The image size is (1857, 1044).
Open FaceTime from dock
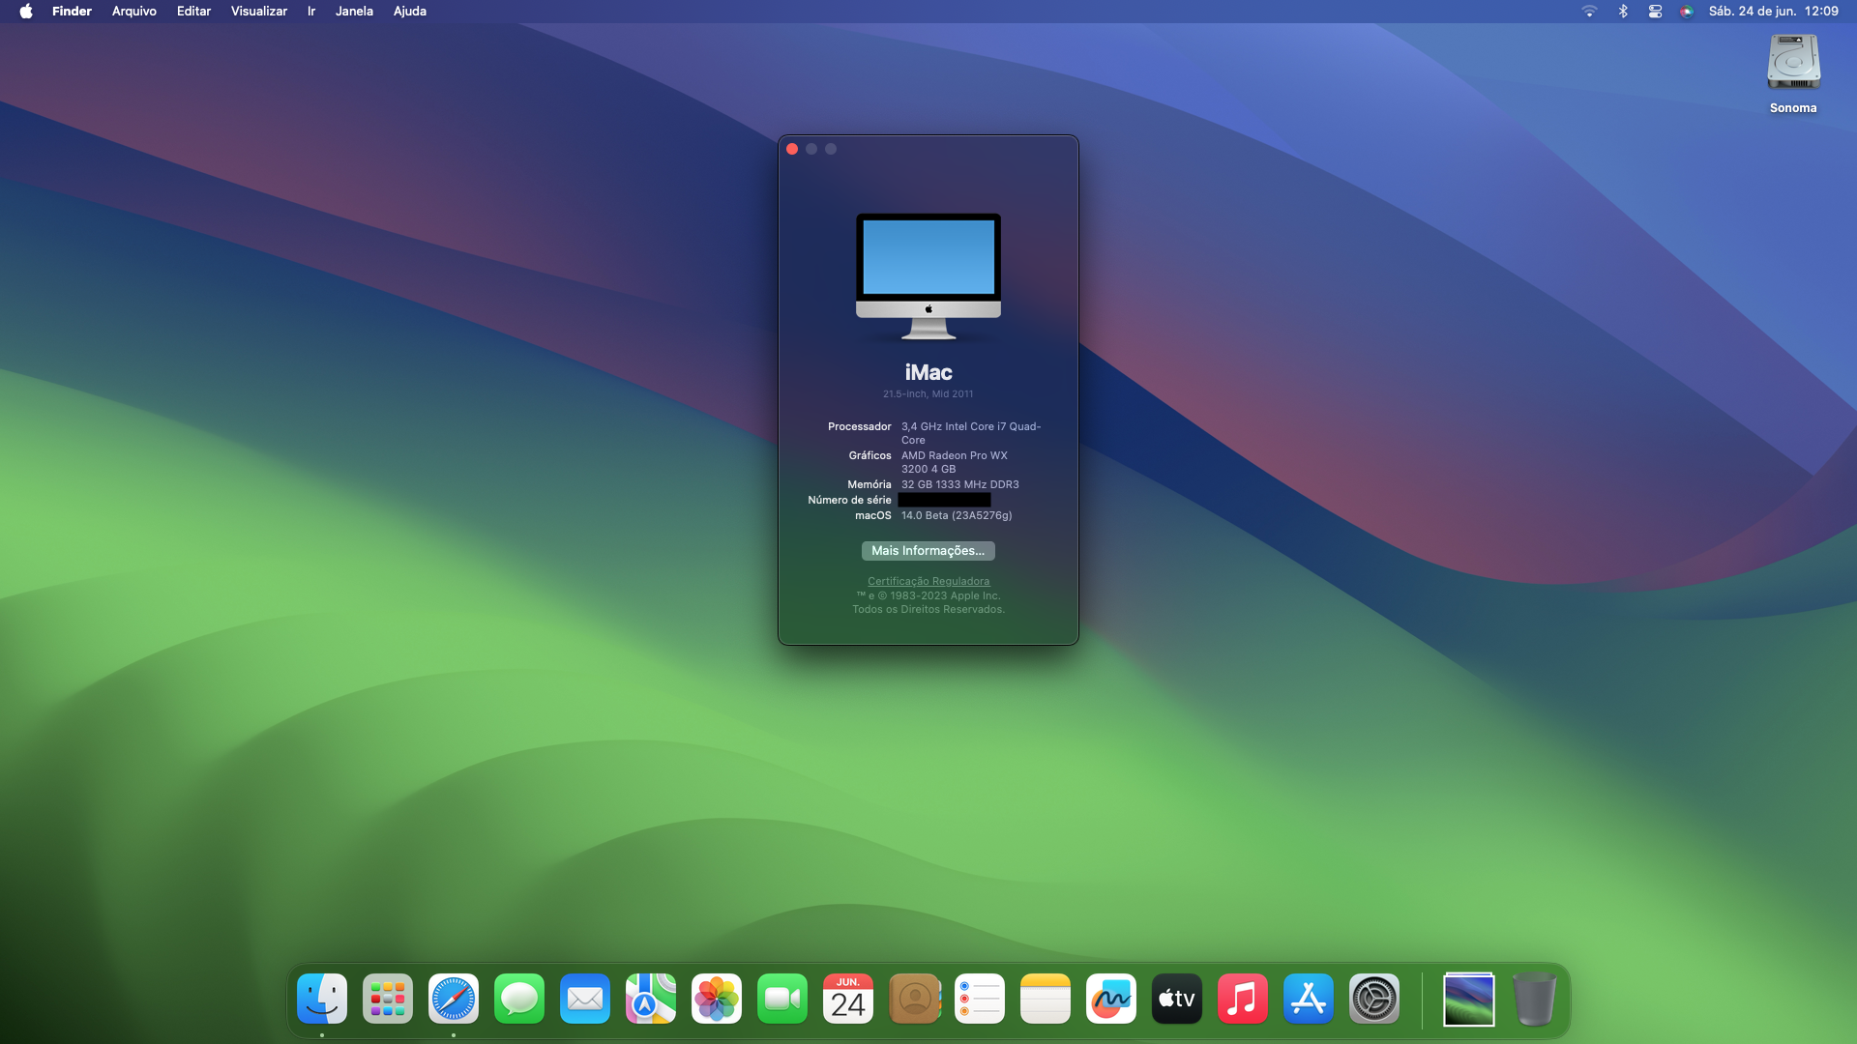tap(782, 999)
